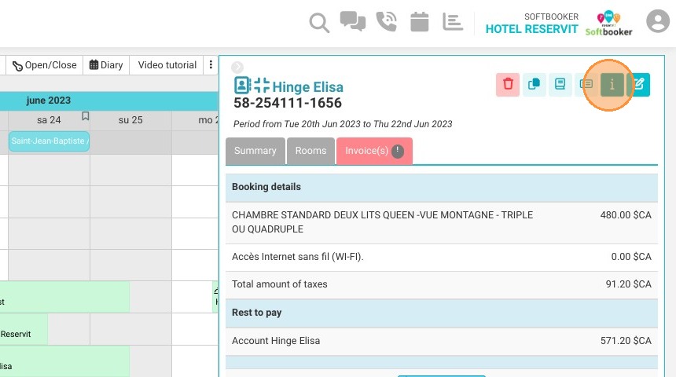Select the Saint-Jean-Baptiste event
Viewport: 676px width, 377px height.
tap(49, 141)
